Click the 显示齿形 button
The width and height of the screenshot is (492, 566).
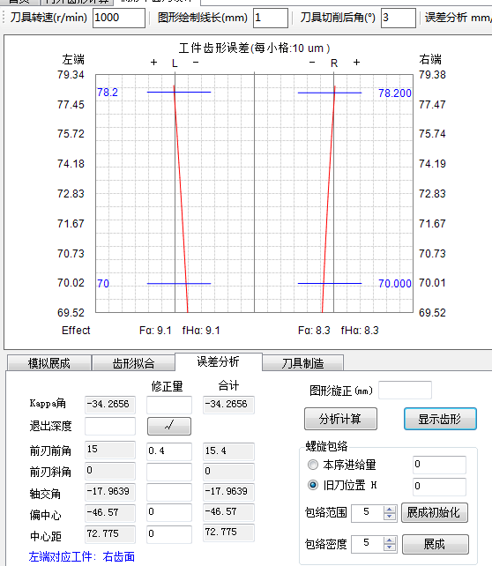[440, 419]
